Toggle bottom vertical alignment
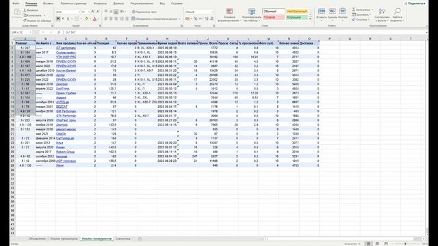This screenshot has width=438, height=246. [x=116, y=12]
